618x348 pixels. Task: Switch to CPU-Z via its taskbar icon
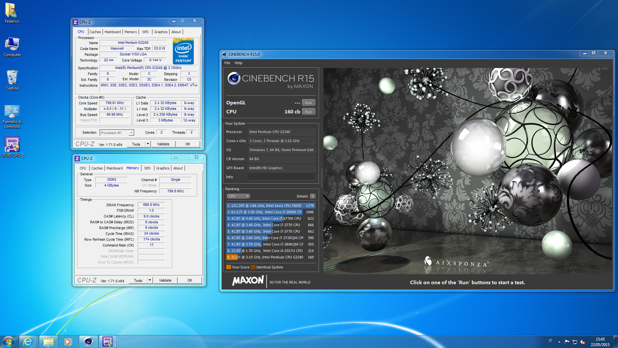108,342
